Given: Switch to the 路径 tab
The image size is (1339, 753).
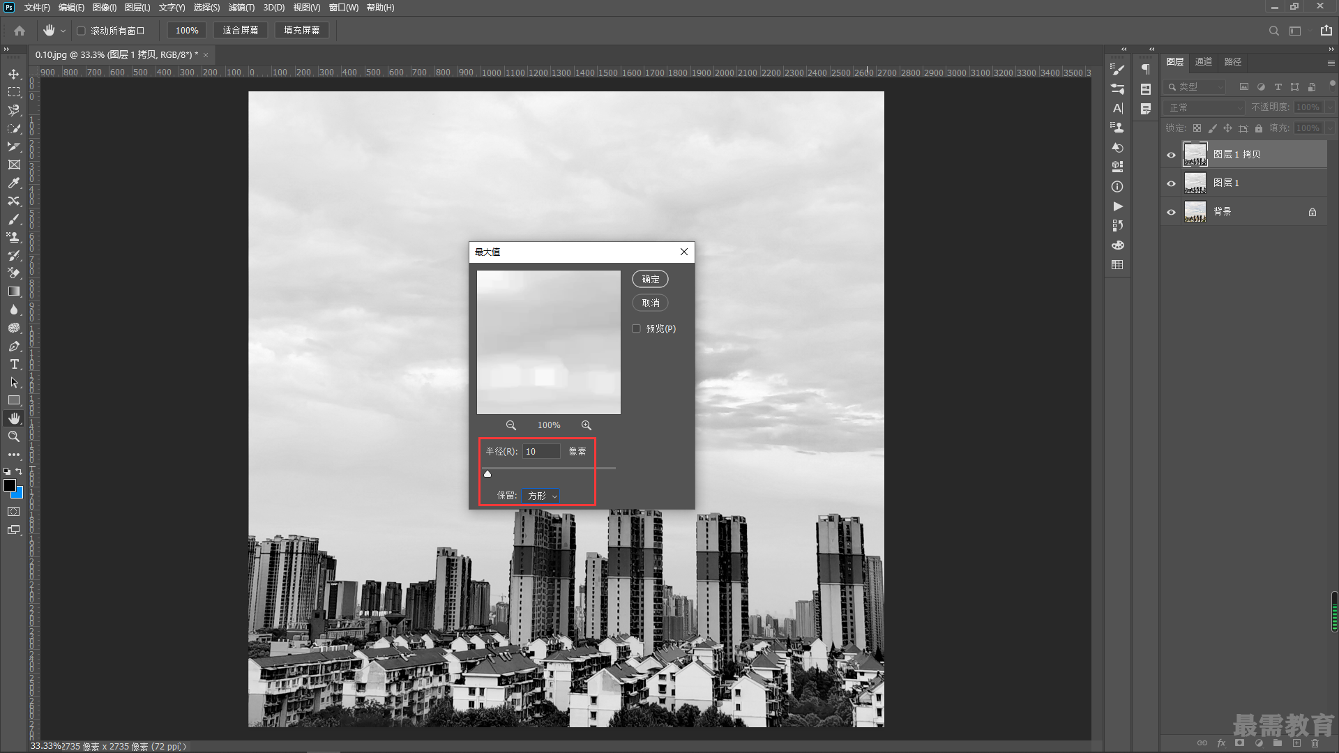Looking at the screenshot, I should (1233, 62).
